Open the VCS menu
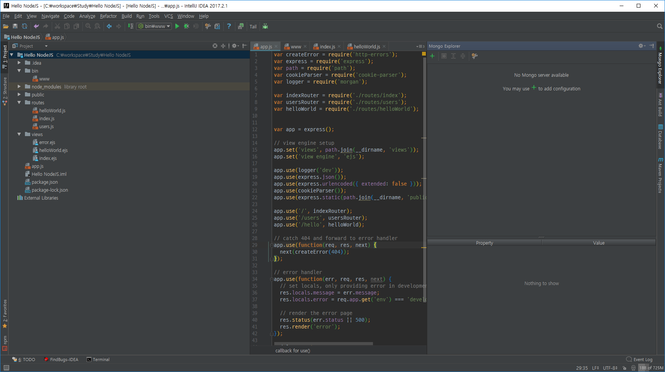The width and height of the screenshot is (665, 372). click(169, 16)
